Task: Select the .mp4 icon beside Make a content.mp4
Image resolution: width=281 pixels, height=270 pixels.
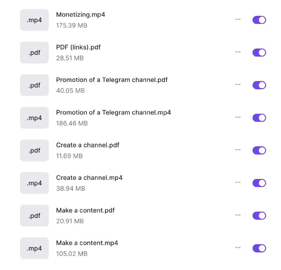Action: [34, 248]
